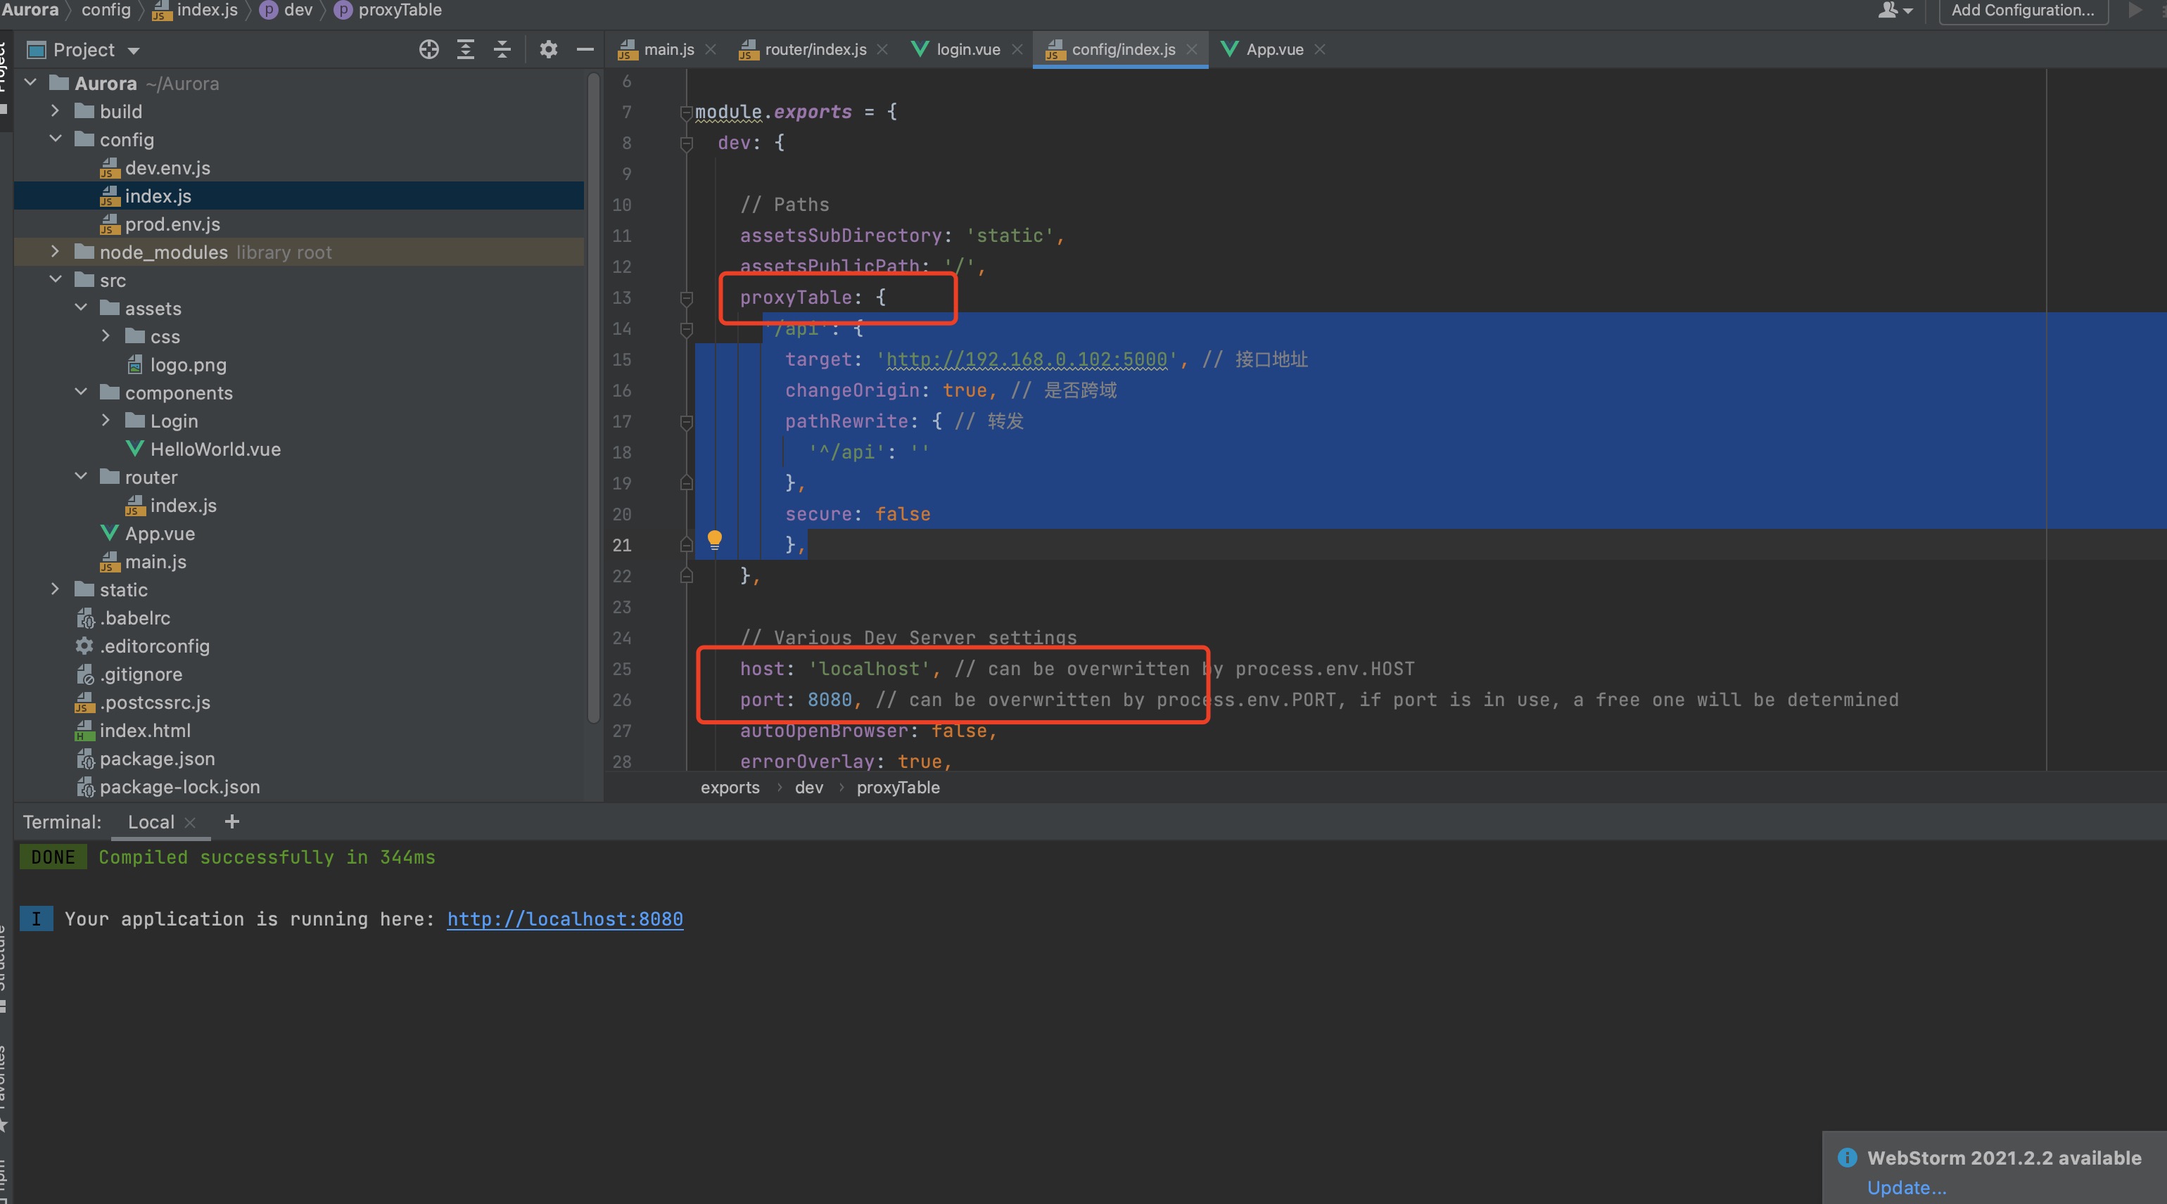This screenshot has width=2167, height=1204.
Task: Click the 'http://localhost:8080' link in terminal
Action: (x=565, y=918)
